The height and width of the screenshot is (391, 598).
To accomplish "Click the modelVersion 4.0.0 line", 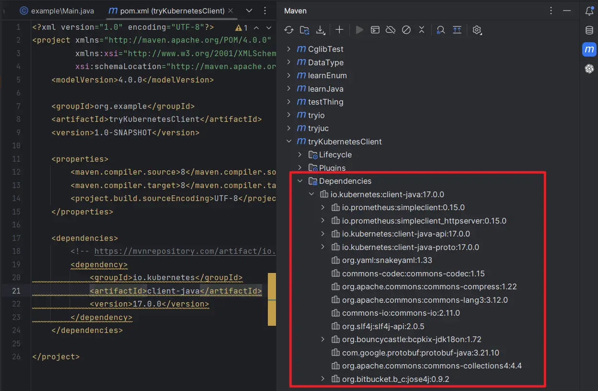I will pyautogui.click(x=133, y=80).
